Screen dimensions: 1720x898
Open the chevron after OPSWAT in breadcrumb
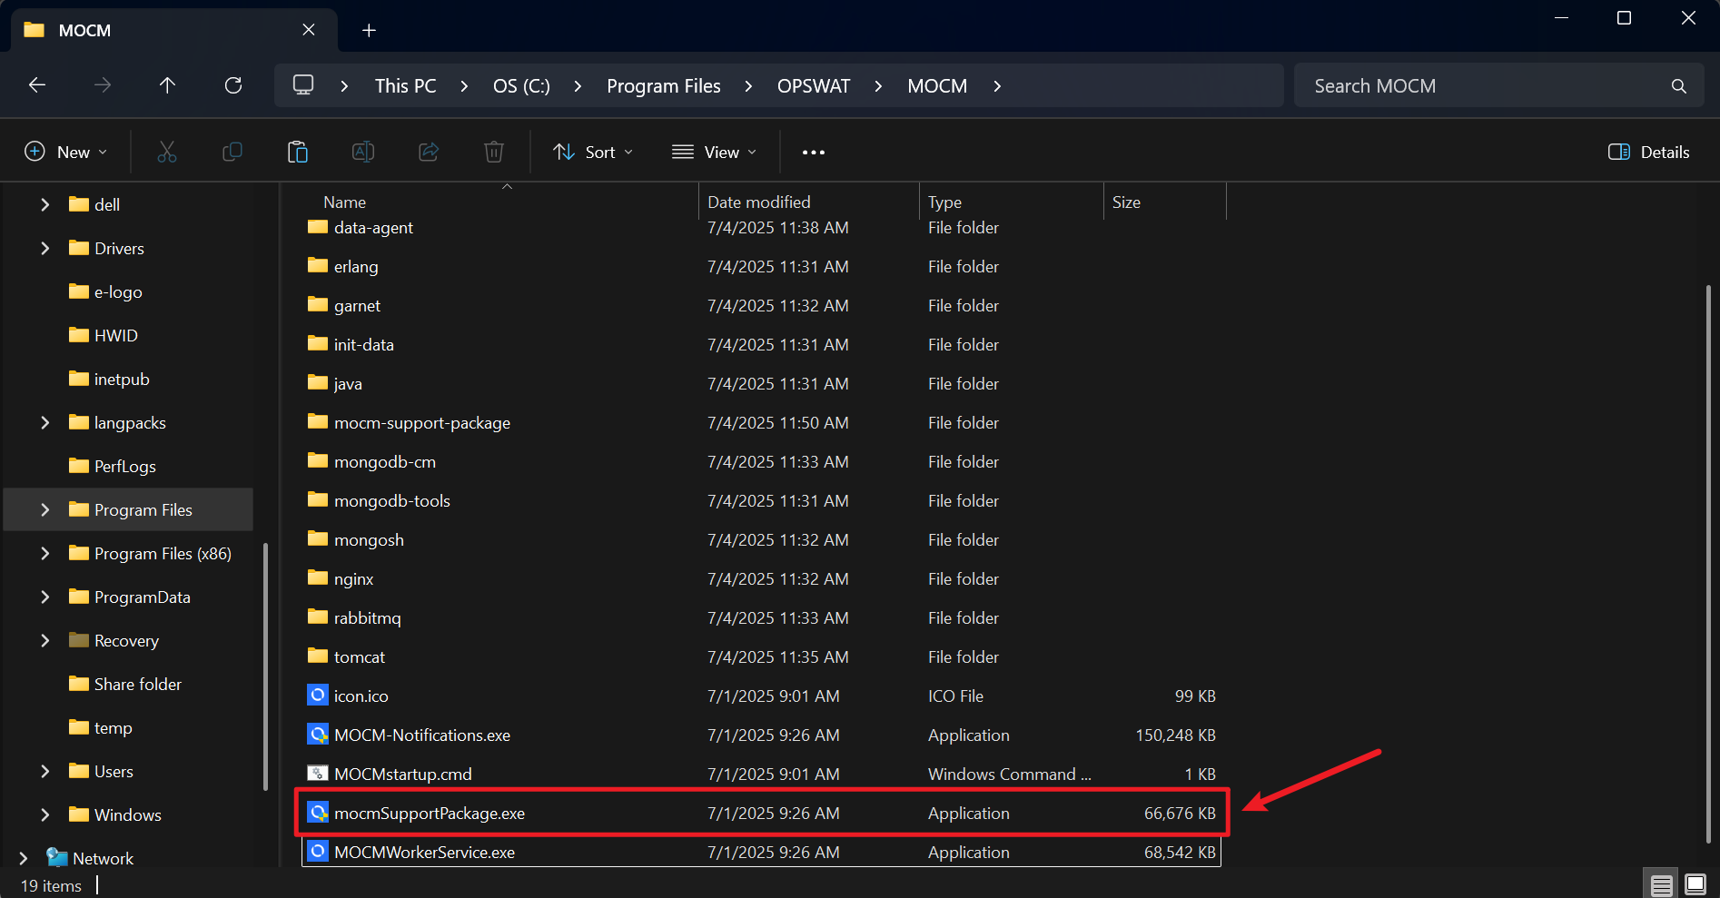click(x=878, y=85)
